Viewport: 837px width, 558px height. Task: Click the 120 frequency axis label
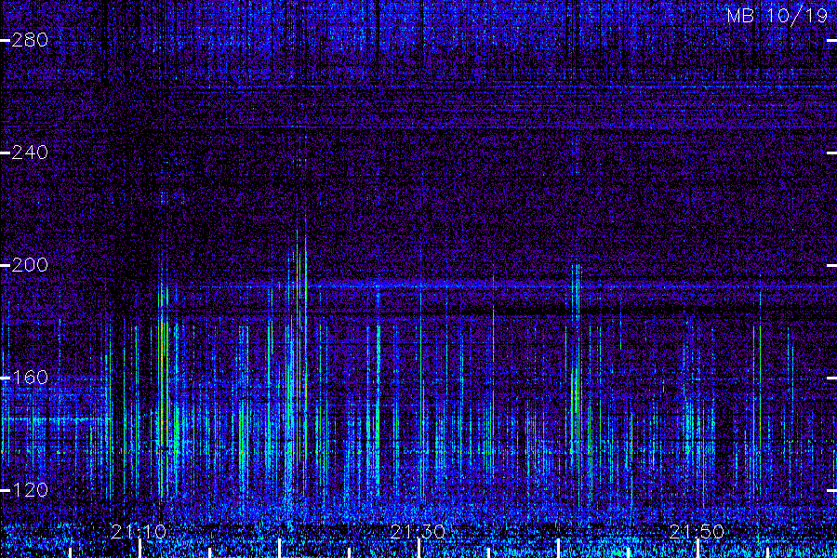point(30,490)
